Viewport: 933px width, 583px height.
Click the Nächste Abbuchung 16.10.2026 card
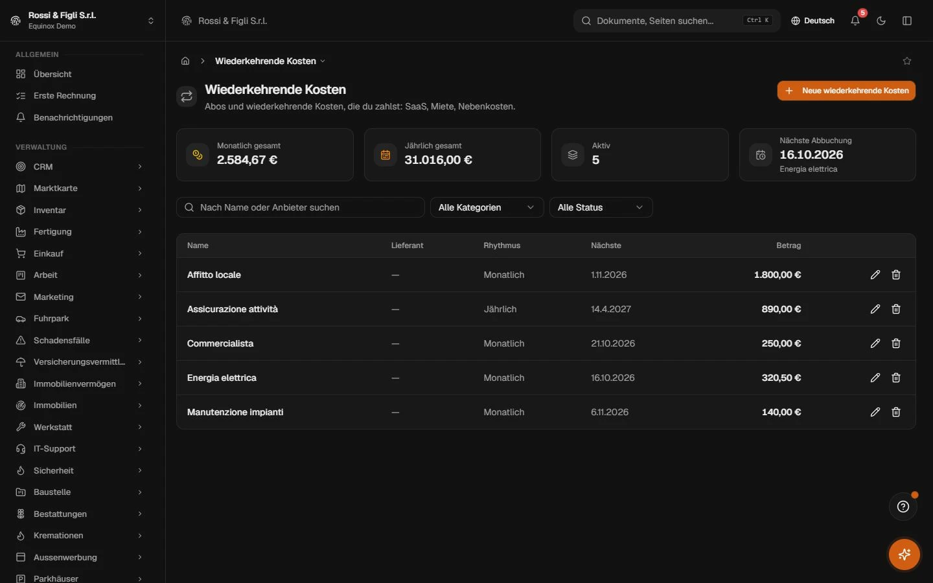827,155
